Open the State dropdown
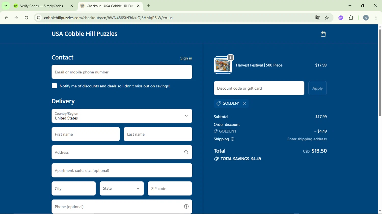Viewport: 382px width, 214px height. (x=122, y=188)
